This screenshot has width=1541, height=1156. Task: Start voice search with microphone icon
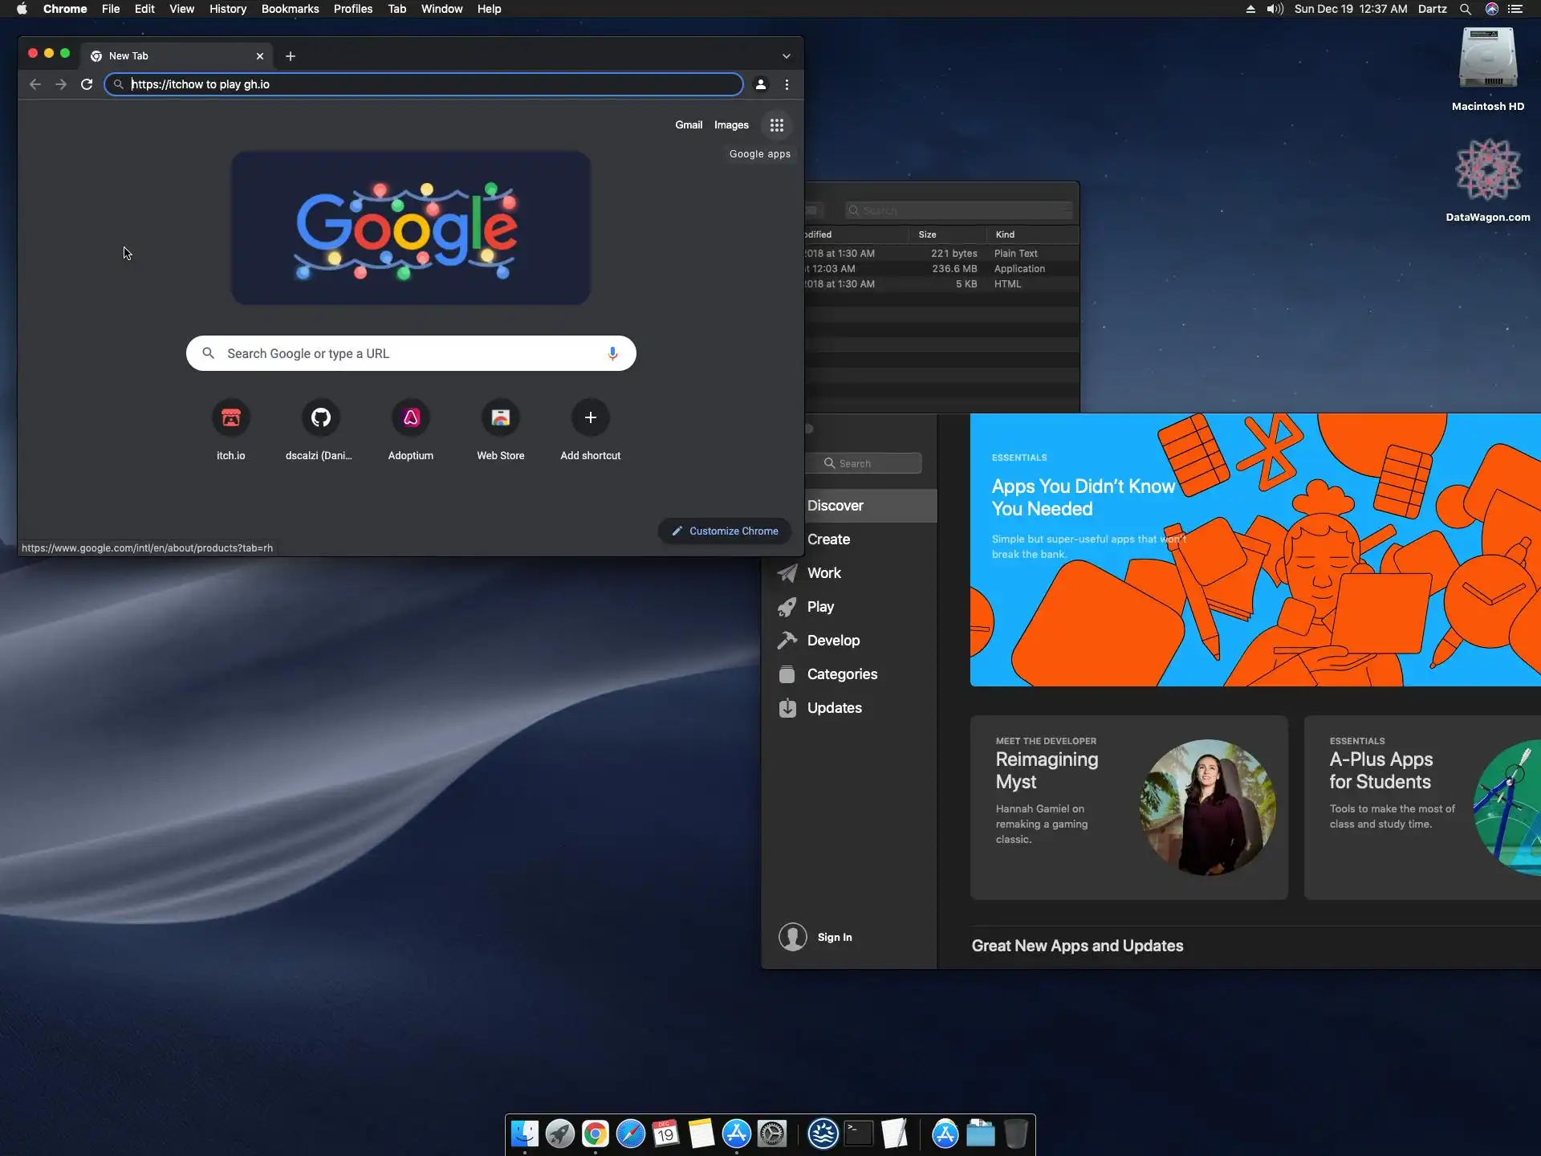click(x=612, y=353)
